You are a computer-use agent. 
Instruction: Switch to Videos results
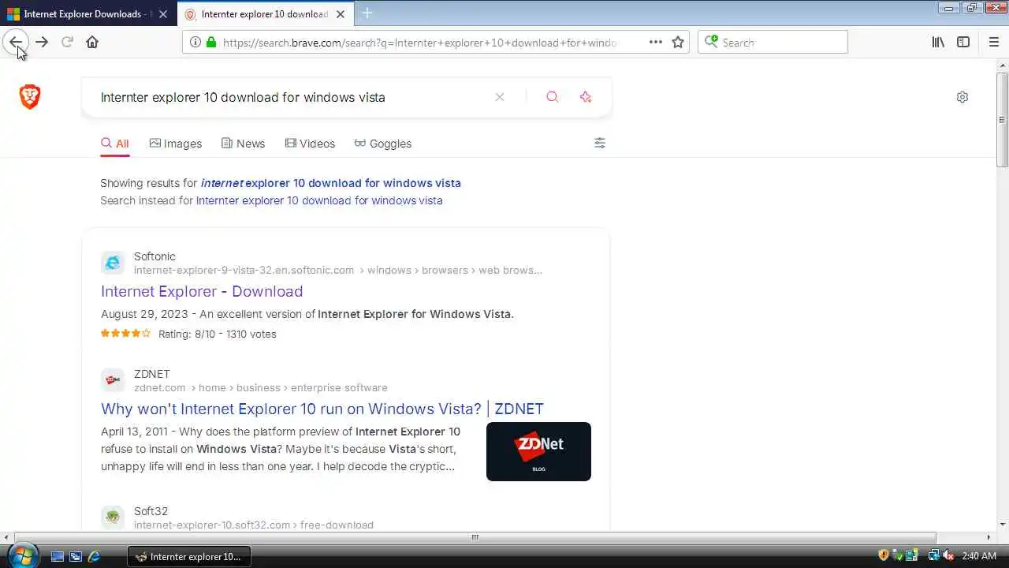[x=310, y=144]
